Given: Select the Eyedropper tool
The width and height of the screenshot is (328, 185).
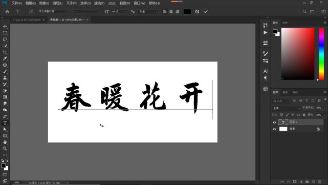Looking at the screenshot, I should [x=5, y=58].
